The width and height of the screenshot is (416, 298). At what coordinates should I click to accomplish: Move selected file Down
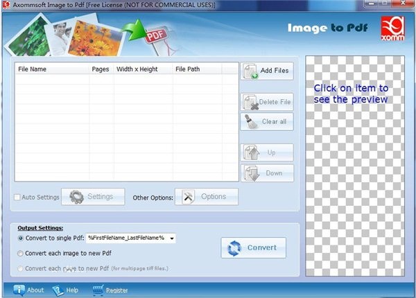click(267, 173)
